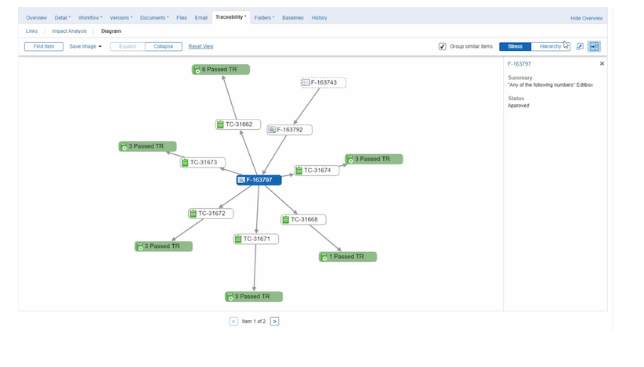Image resolution: width=644 pixels, height=367 pixels.
Task: Click the item icon on F-163743
Action: point(306,82)
